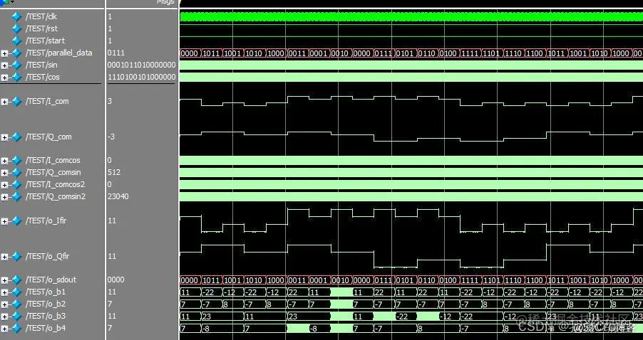
Task: Click the green clk waveform trace
Action: 411,17
